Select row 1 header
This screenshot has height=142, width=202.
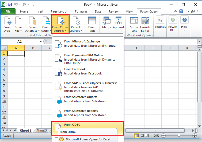(4, 53)
